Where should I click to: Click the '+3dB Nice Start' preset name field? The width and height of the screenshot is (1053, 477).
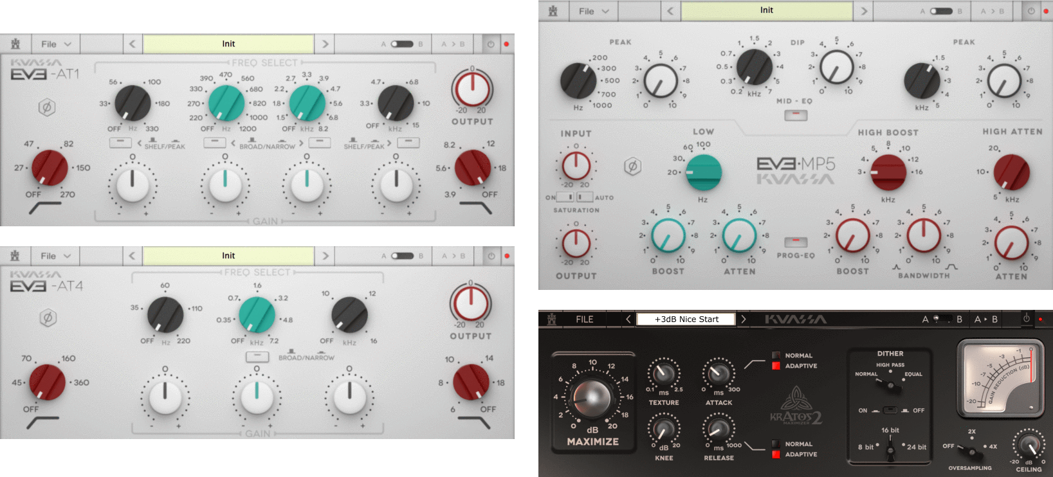point(686,319)
